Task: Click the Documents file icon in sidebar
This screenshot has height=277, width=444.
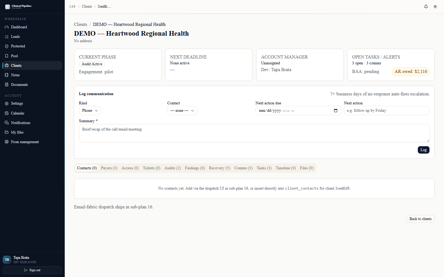Action: point(7,85)
